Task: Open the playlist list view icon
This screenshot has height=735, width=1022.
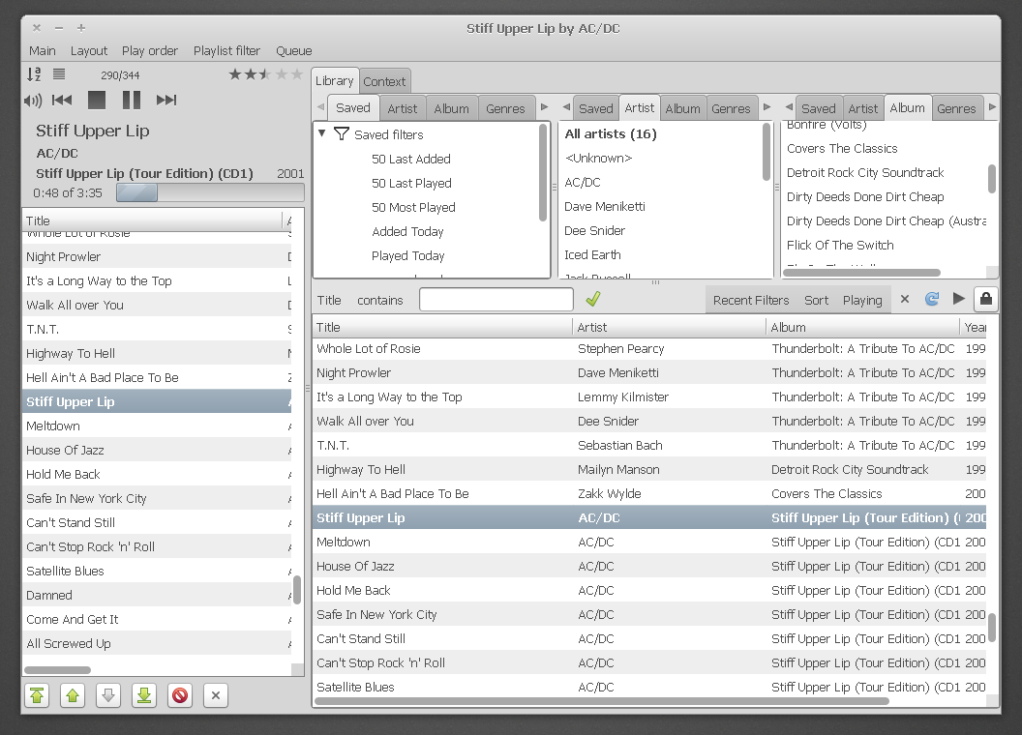Action: click(59, 74)
